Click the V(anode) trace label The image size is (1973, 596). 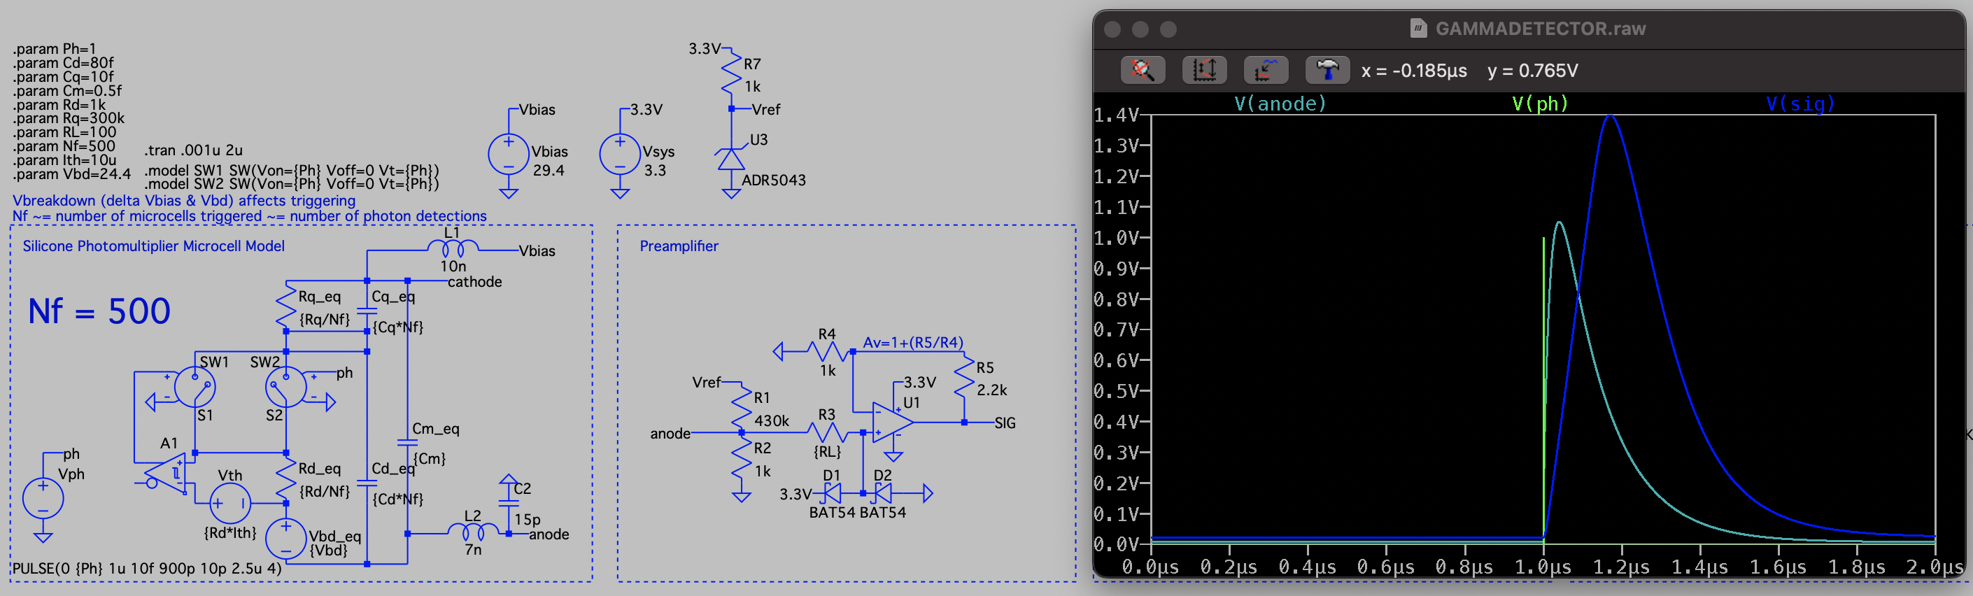click(1280, 104)
